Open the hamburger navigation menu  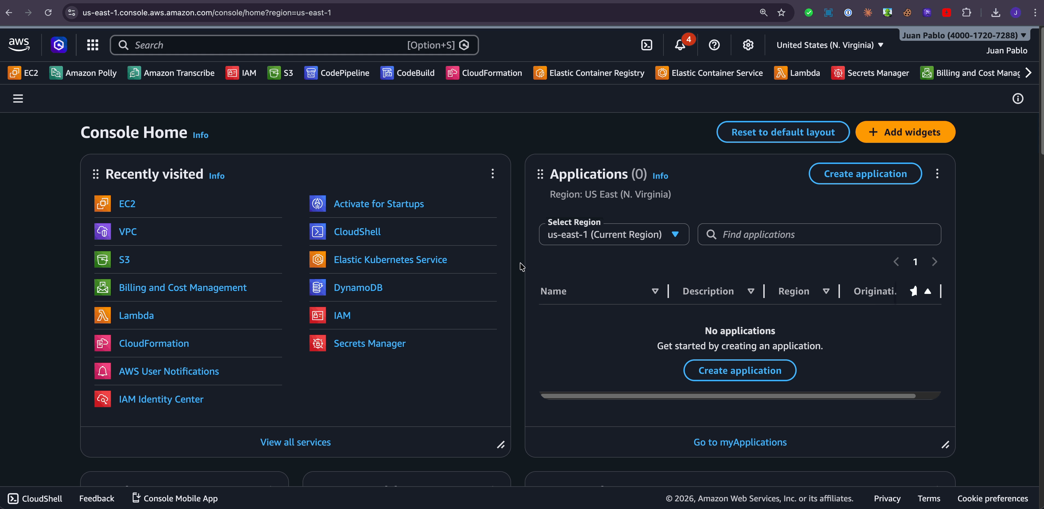click(x=18, y=98)
